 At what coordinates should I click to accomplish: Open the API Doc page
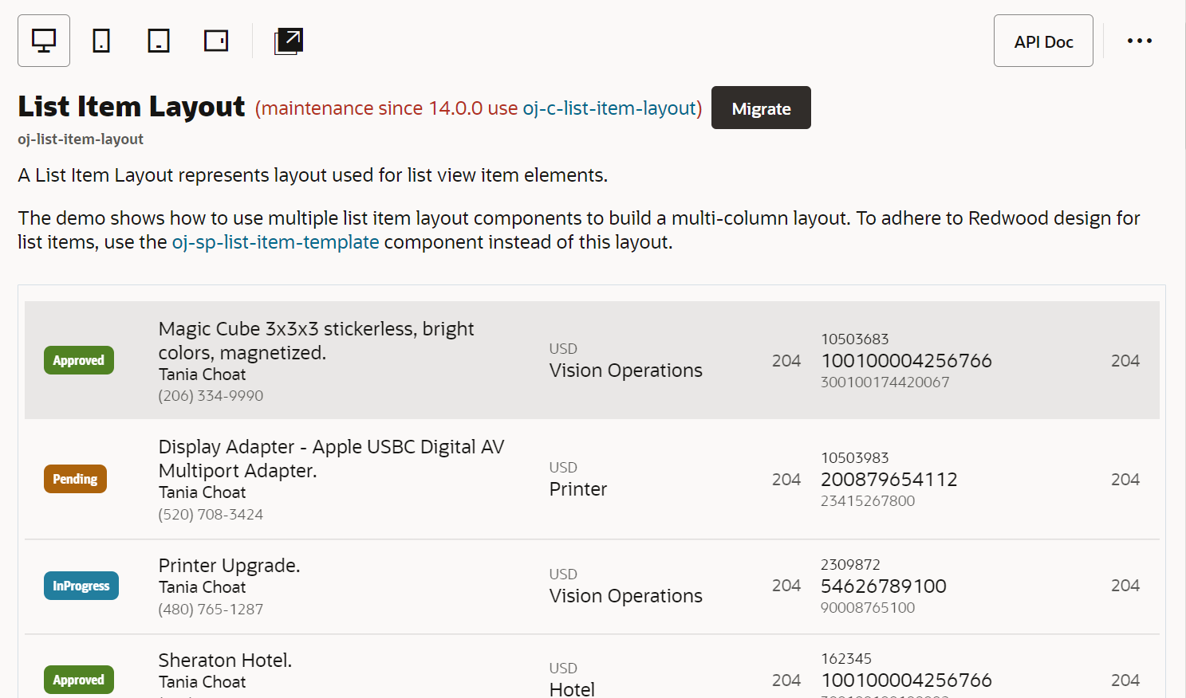pos(1043,41)
